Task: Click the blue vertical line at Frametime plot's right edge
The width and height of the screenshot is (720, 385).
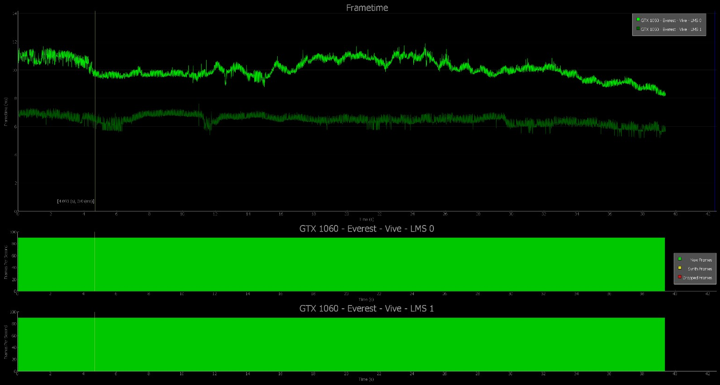Action: (x=714, y=112)
